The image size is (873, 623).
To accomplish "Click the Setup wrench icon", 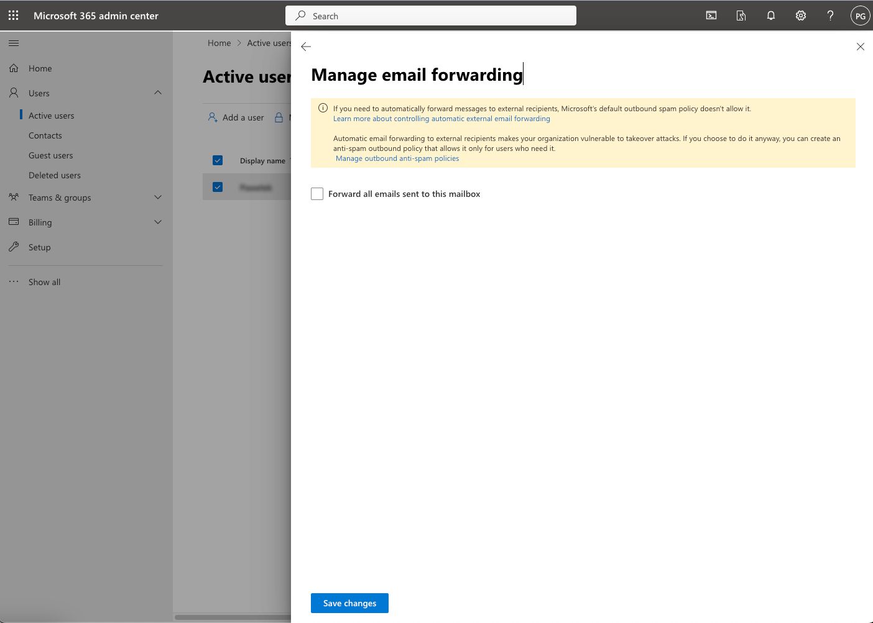I will [14, 247].
